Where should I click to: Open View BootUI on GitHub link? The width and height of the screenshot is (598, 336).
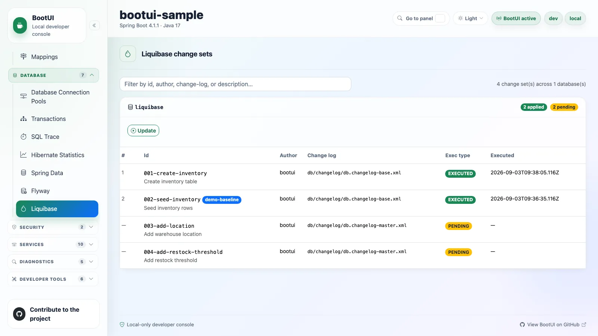point(553,325)
